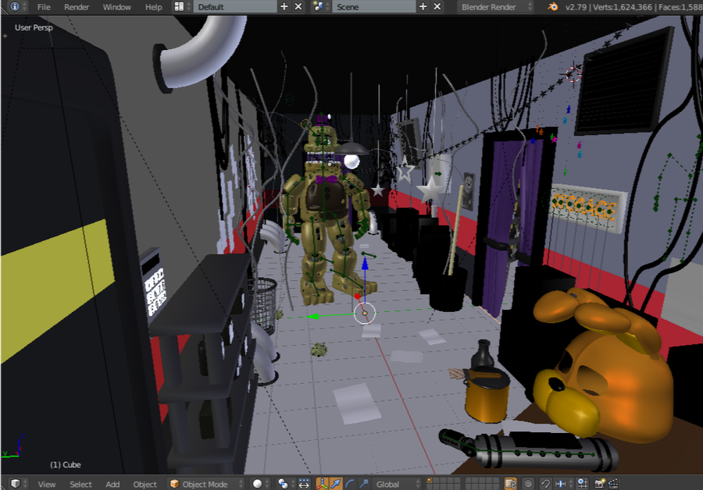
Task: Click the green Y-axis manipulator arrow
Action: 312,316
